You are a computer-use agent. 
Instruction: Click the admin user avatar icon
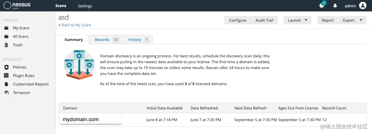363,6
